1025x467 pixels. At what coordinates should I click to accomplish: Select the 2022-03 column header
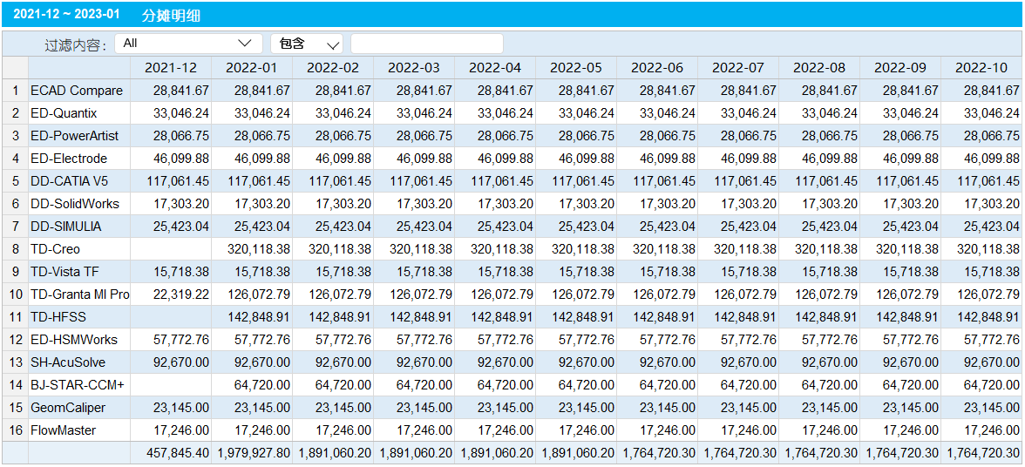click(x=414, y=68)
